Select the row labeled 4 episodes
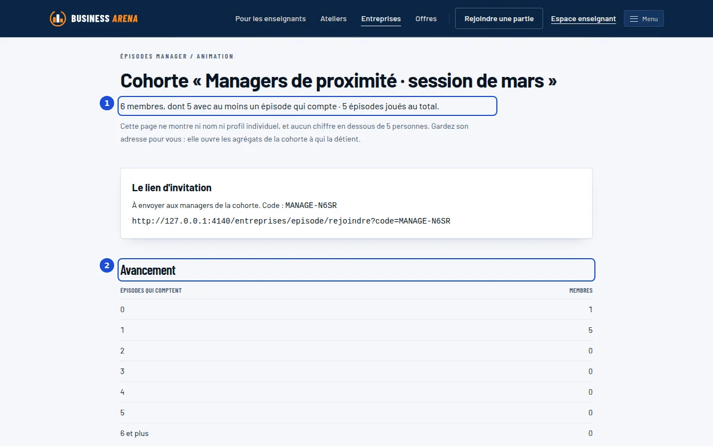This screenshot has height=446, width=713. click(356, 392)
